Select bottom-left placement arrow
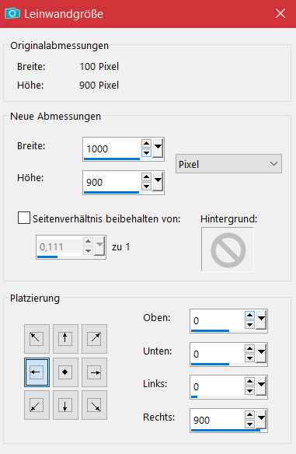 (37, 405)
